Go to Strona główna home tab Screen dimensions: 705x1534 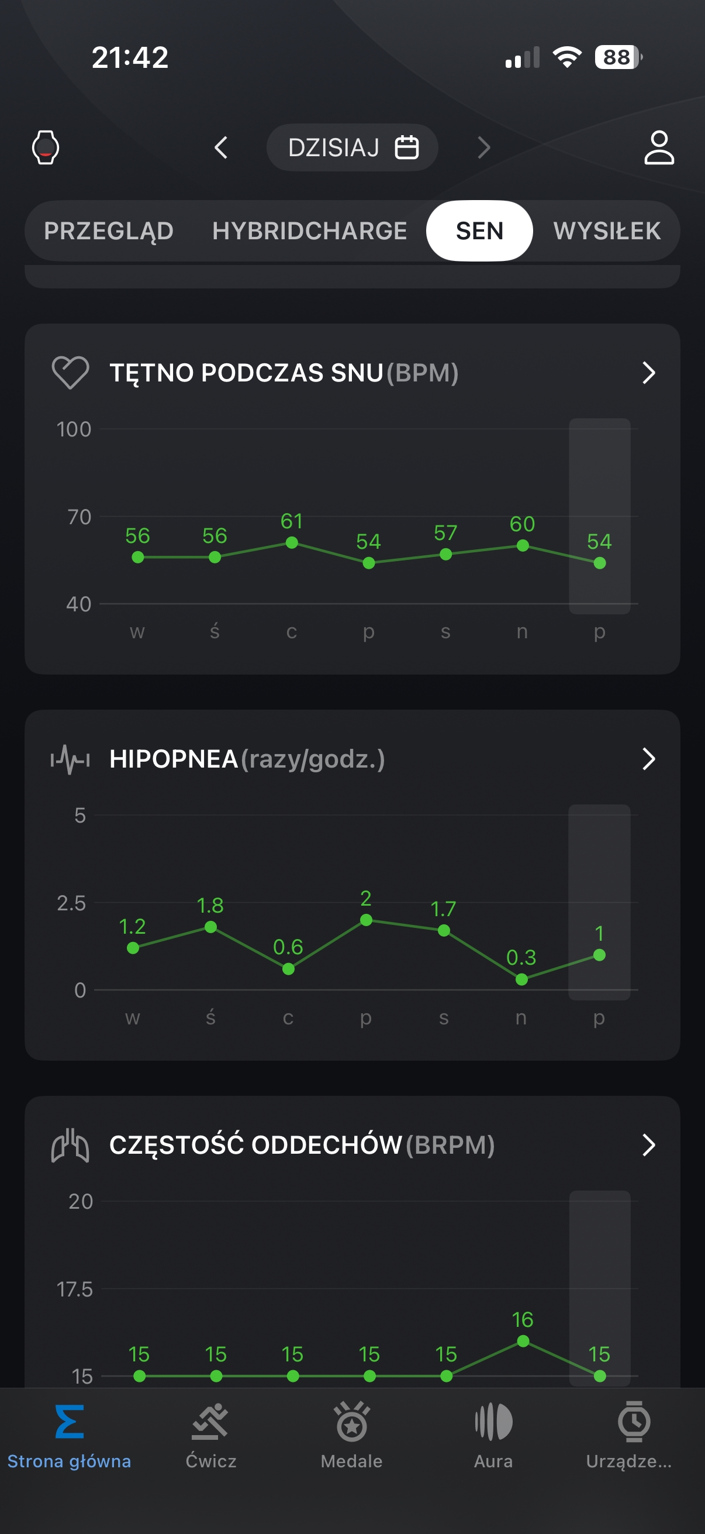(x=70, y=1434)
